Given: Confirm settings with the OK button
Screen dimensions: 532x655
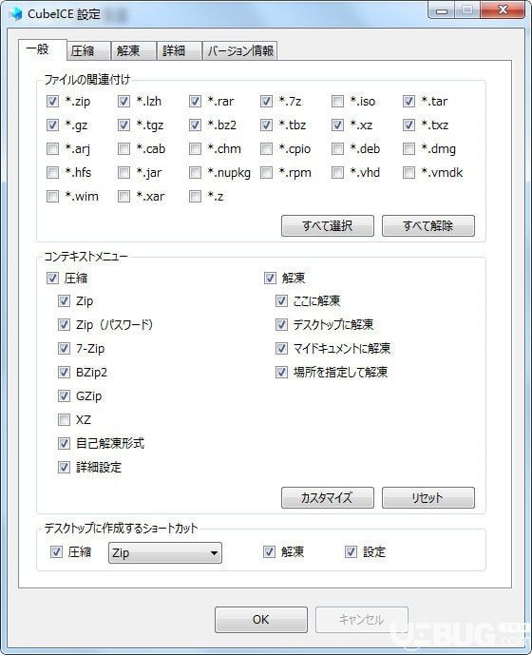Looking at the screenshot, I should [261, 620].
